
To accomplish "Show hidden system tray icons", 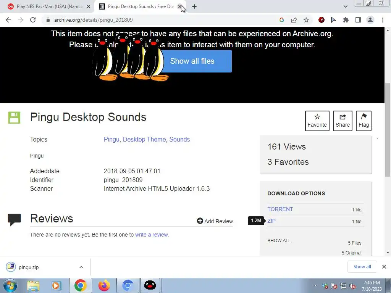I will [315, 286].
